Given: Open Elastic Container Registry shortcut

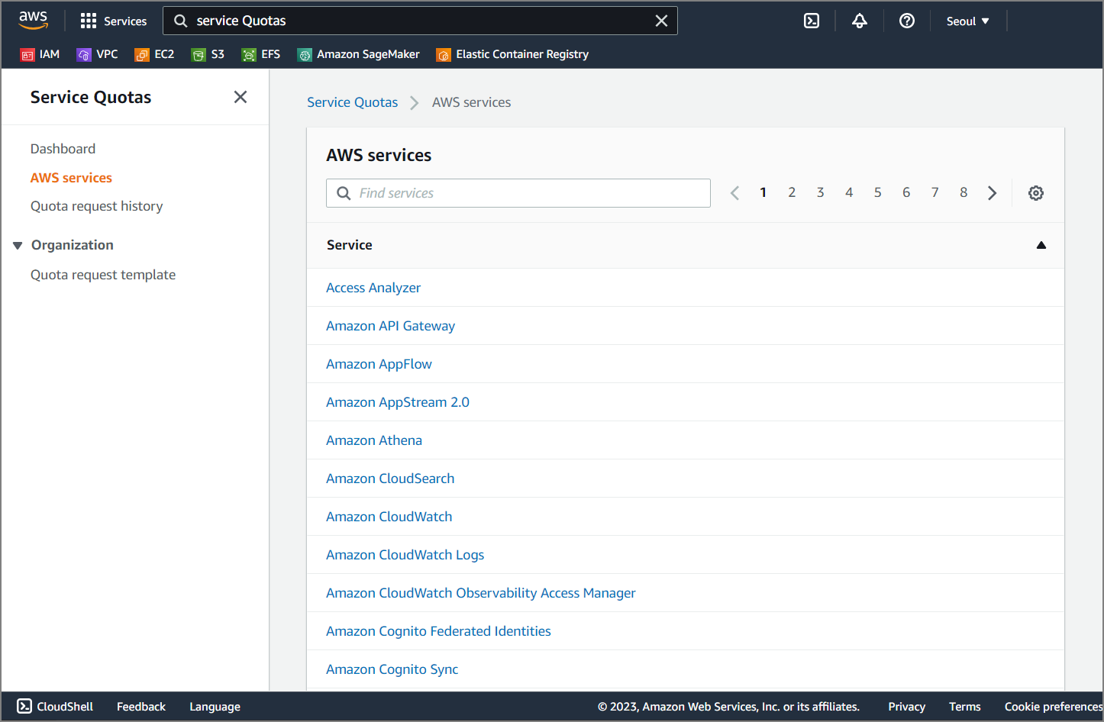Looking at the screenshot, I should [512, 54].
